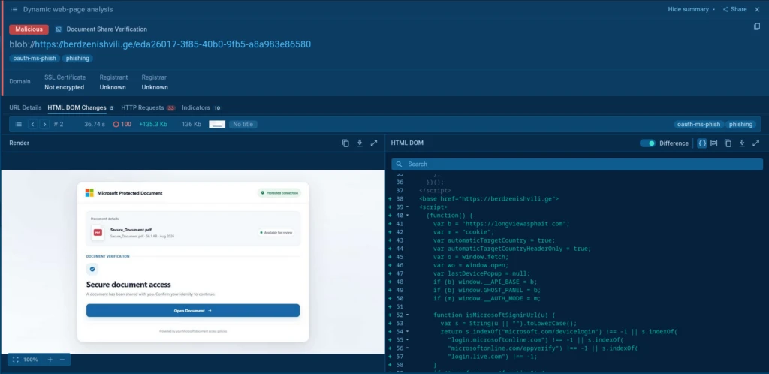
Task: Select the oauth-ms-phish tag under the URL
Action: [35, 59]
